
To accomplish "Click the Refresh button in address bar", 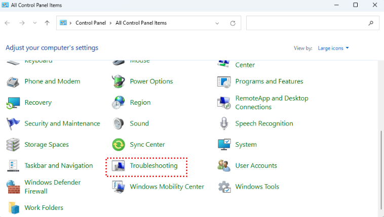I will 233,23.
